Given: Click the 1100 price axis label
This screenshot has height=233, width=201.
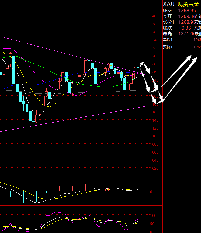Looking at the screenshot, I should 154,136.
